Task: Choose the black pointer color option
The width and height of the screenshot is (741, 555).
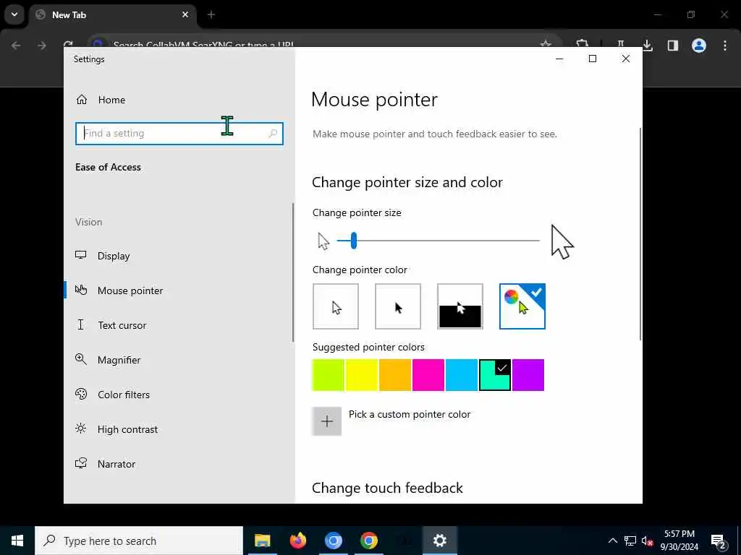Action: (398, 306)
